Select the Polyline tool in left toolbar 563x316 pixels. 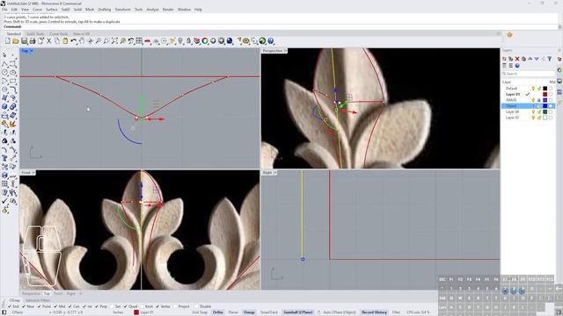(4, 64)
